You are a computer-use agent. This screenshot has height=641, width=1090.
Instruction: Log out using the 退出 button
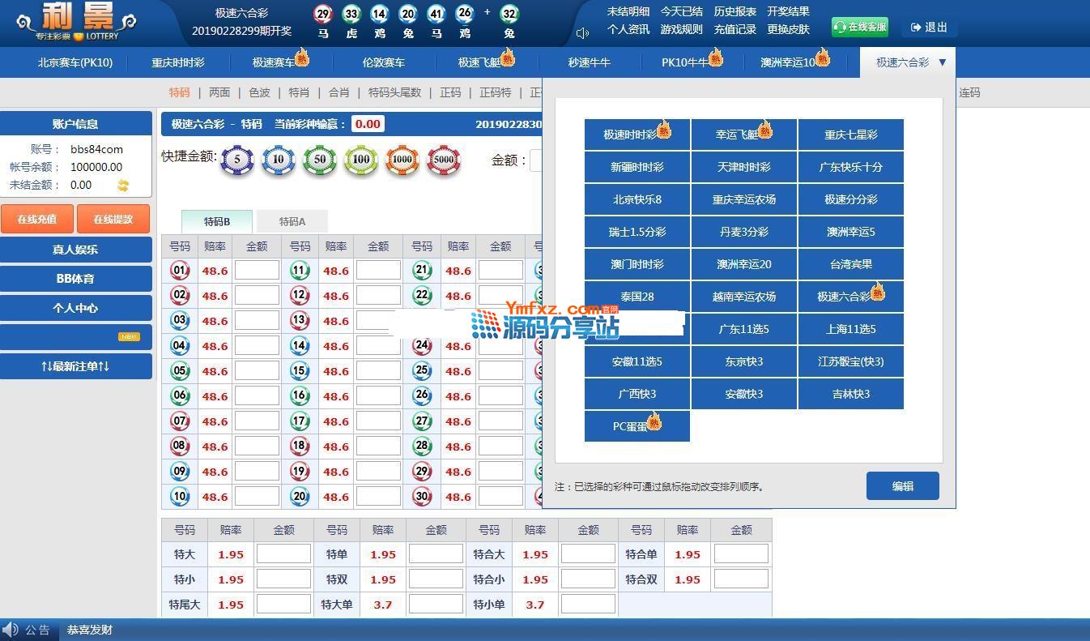929,28
